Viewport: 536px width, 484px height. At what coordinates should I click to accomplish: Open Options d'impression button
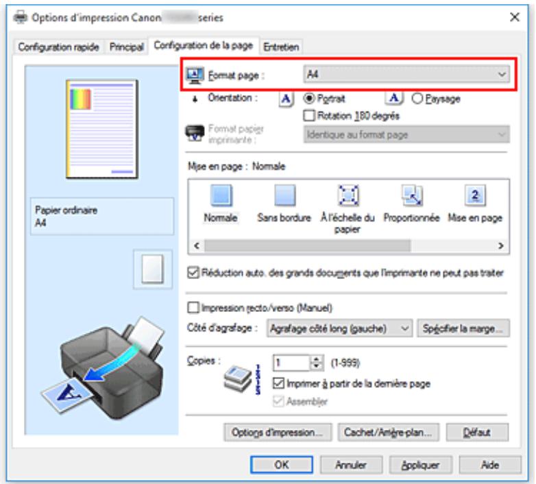(x=278, y=433)
